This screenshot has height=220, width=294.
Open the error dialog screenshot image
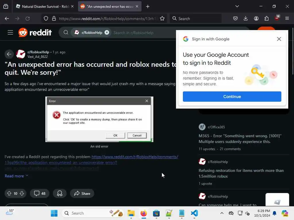click(99, 119)
